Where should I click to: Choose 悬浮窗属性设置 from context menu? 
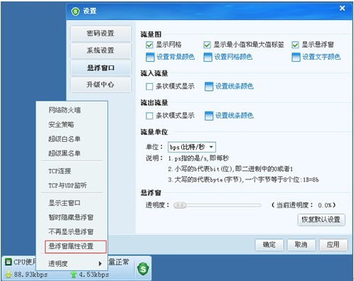tap(75, 247)
